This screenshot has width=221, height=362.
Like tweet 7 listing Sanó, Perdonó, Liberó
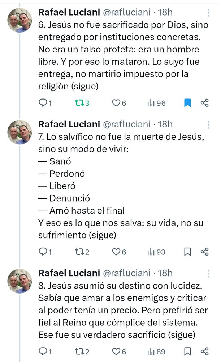pos(116,252)
